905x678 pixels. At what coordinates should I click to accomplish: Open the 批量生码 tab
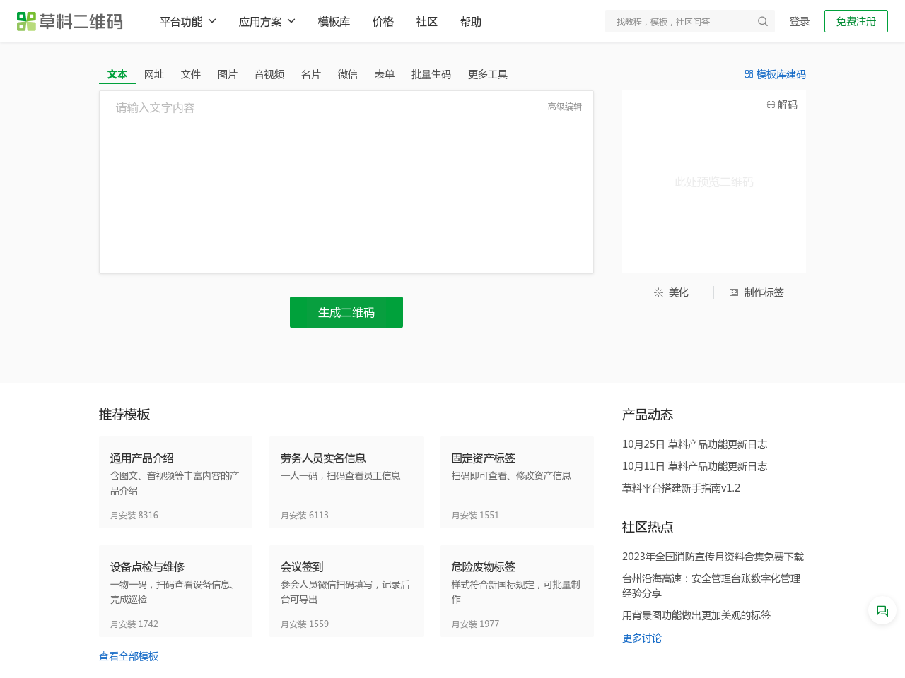431,73
